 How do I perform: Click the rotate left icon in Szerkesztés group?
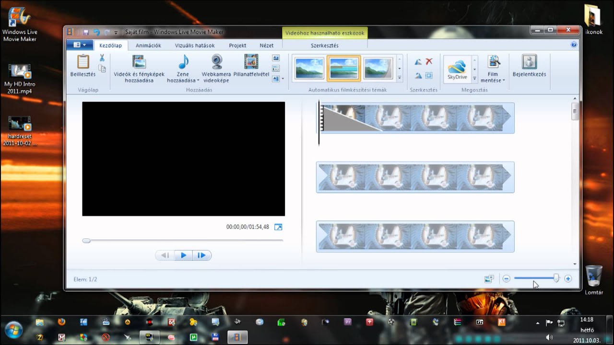tap(418, 61)
